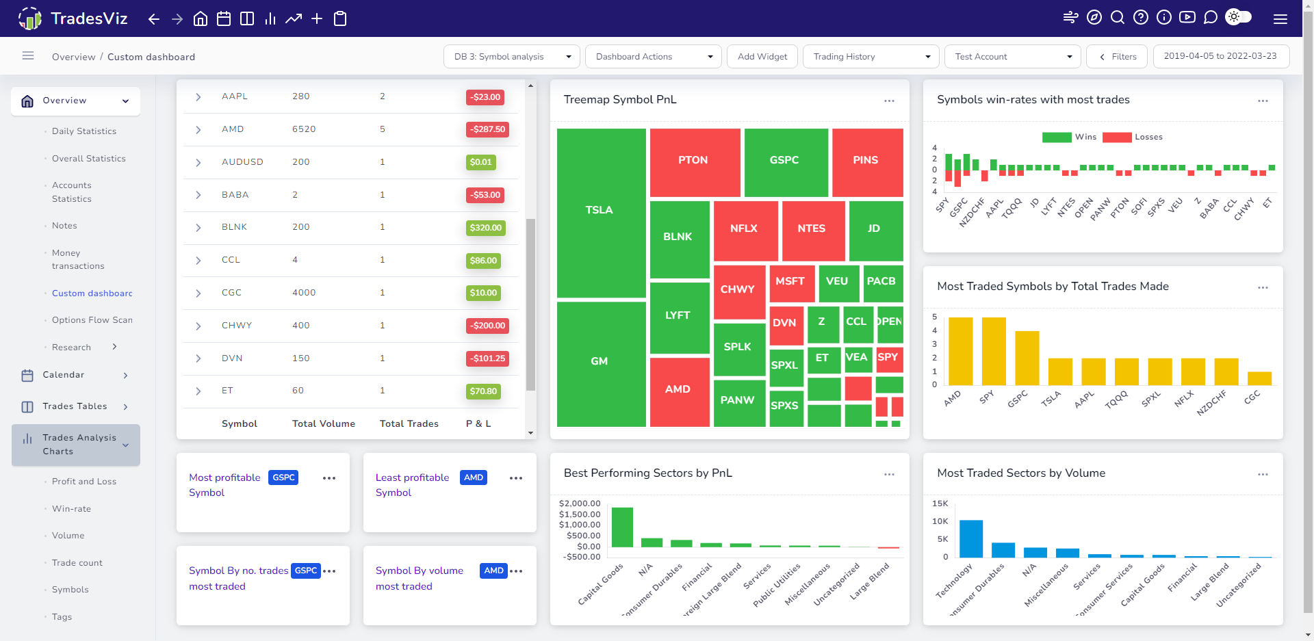
Task: Open the help question mark icon
Action: (x=1141, y=18)
